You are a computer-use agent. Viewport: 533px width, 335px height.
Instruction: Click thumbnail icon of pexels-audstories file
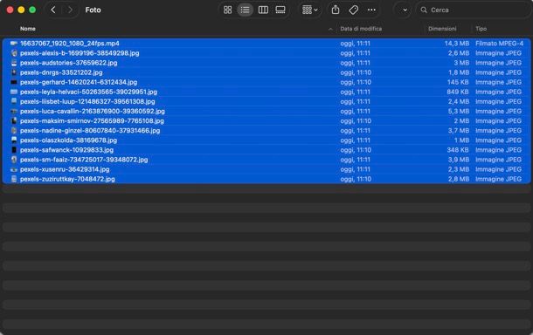coord(14,63)
